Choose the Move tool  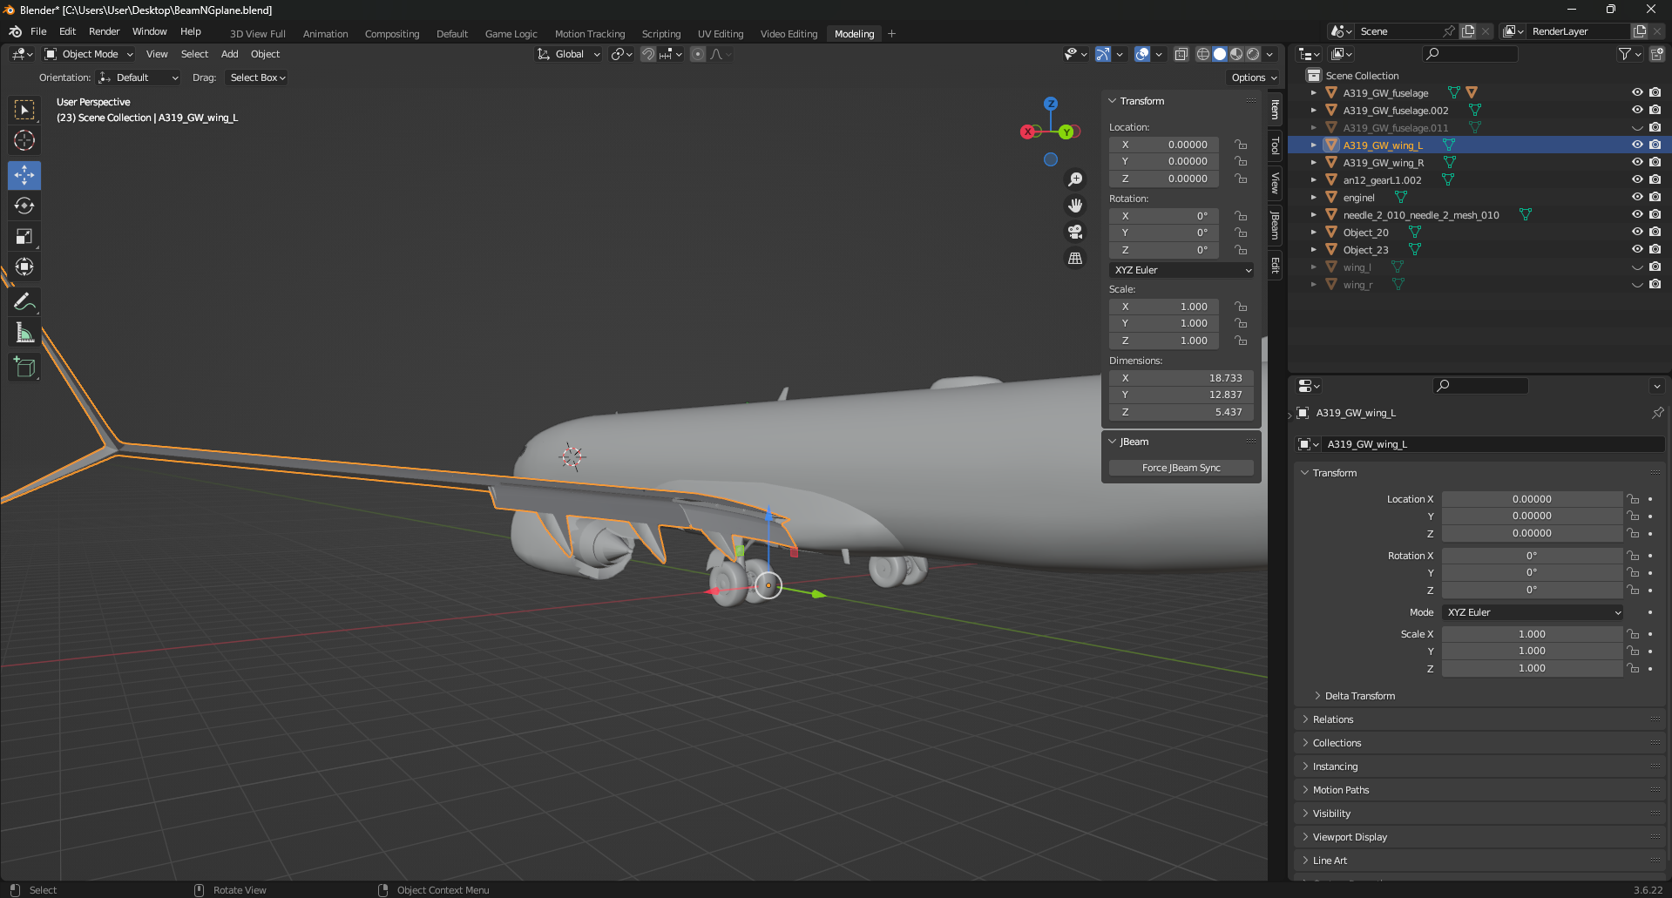tap(24, 175)
